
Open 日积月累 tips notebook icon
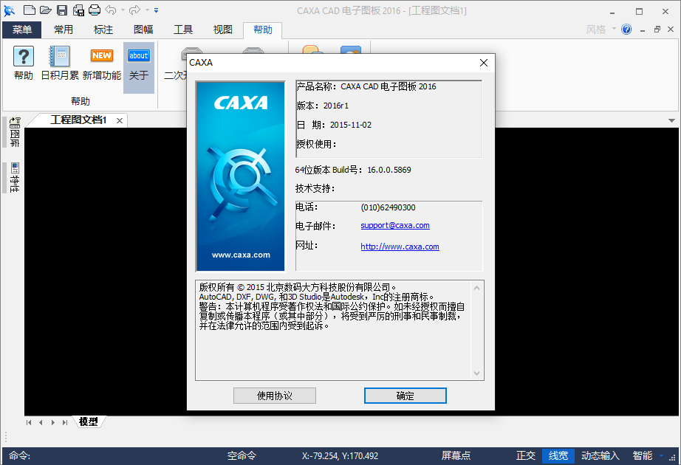point(60,63)
